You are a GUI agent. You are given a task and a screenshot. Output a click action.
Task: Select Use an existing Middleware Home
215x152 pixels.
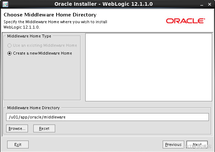42,45
